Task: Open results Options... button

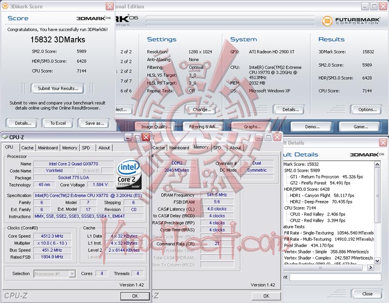Action: coord(367,109)
